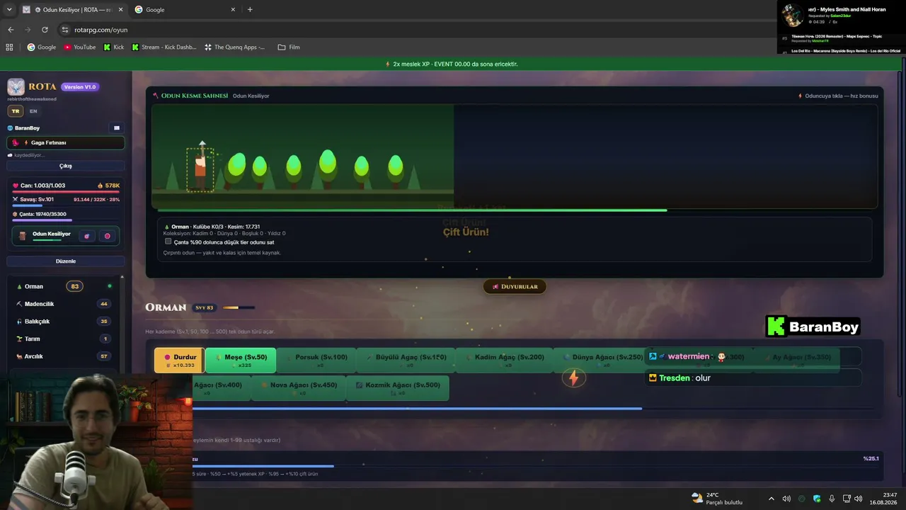Open the Google bookmark
Screen dimensions: 906x510
click(41, 47)
